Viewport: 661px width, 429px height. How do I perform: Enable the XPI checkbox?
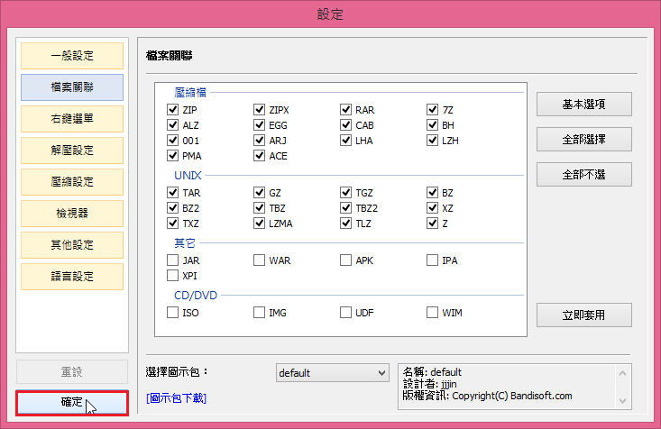click(x=172, y=276)
